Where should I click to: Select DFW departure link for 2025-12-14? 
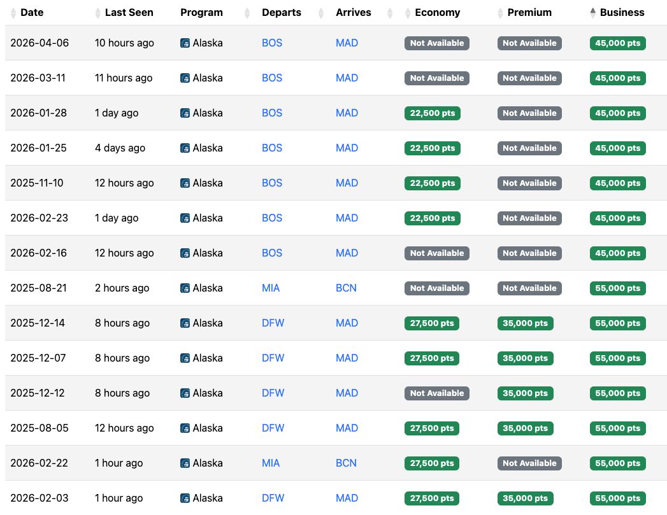tap(273, 323)
